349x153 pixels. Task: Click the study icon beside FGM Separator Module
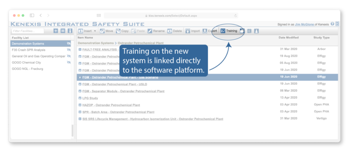point(80,91)
